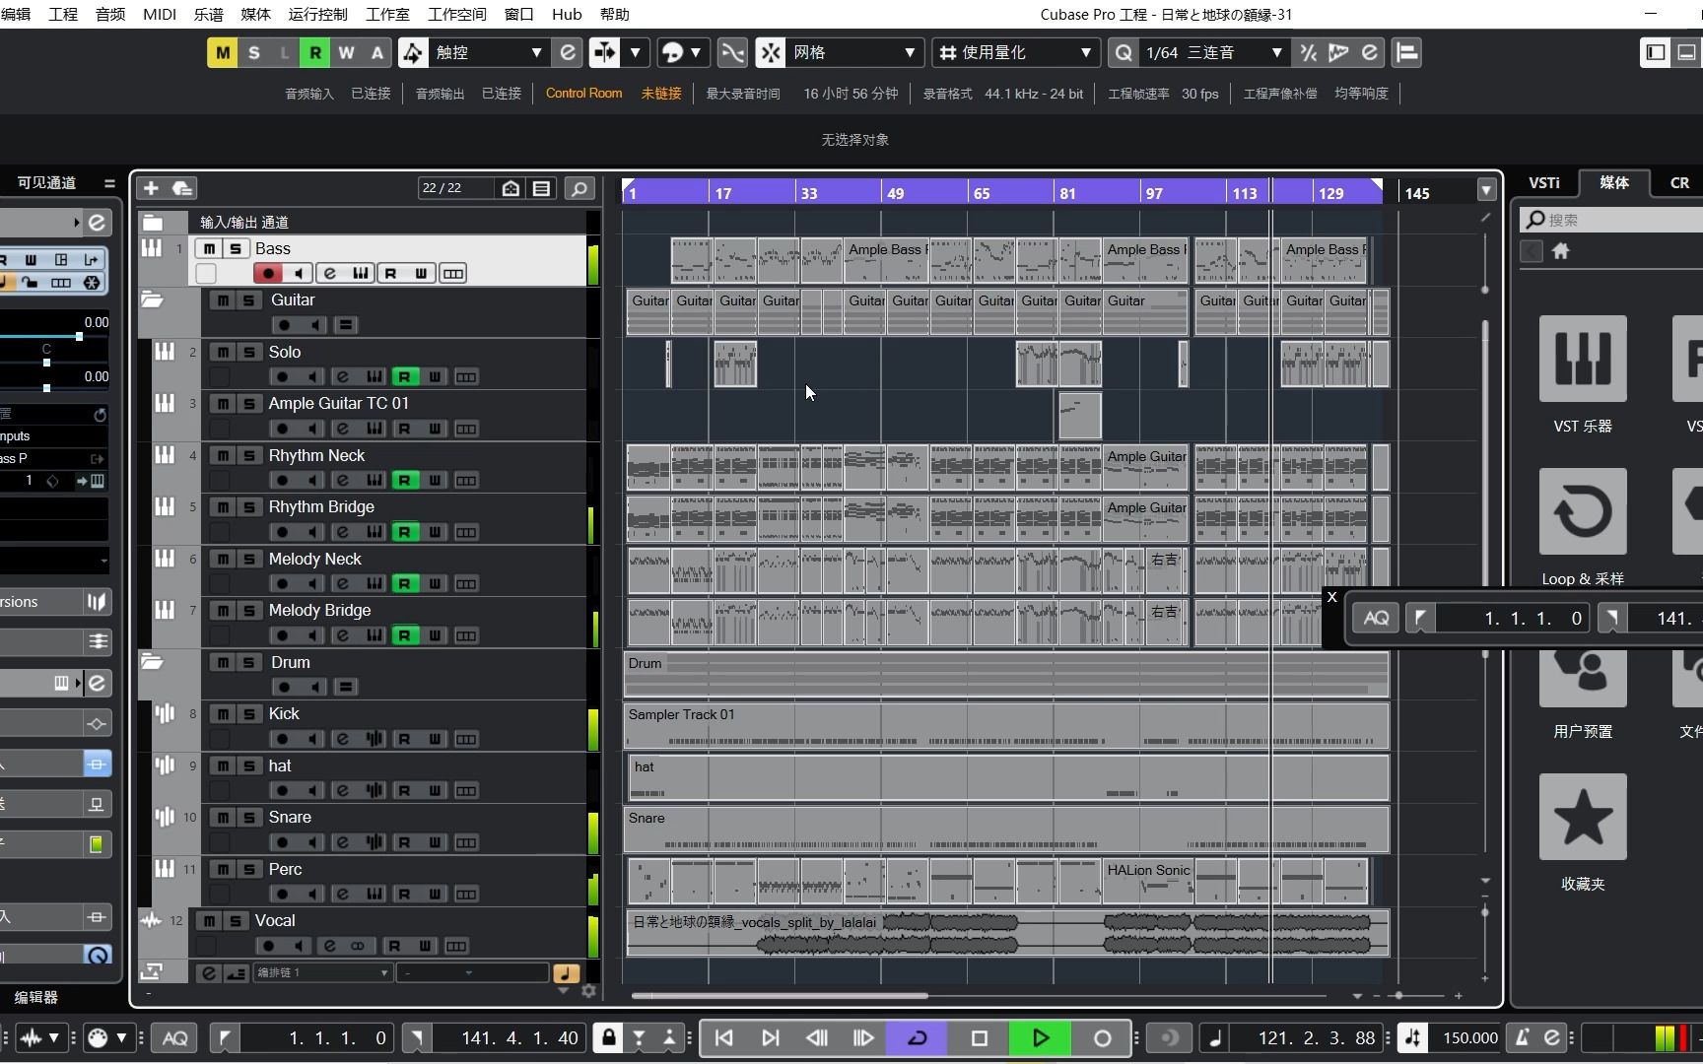Viewport: 1703px width, 1064px height.
Task: Stop playback with the Stop button
Action: [x=979, y=1037]
